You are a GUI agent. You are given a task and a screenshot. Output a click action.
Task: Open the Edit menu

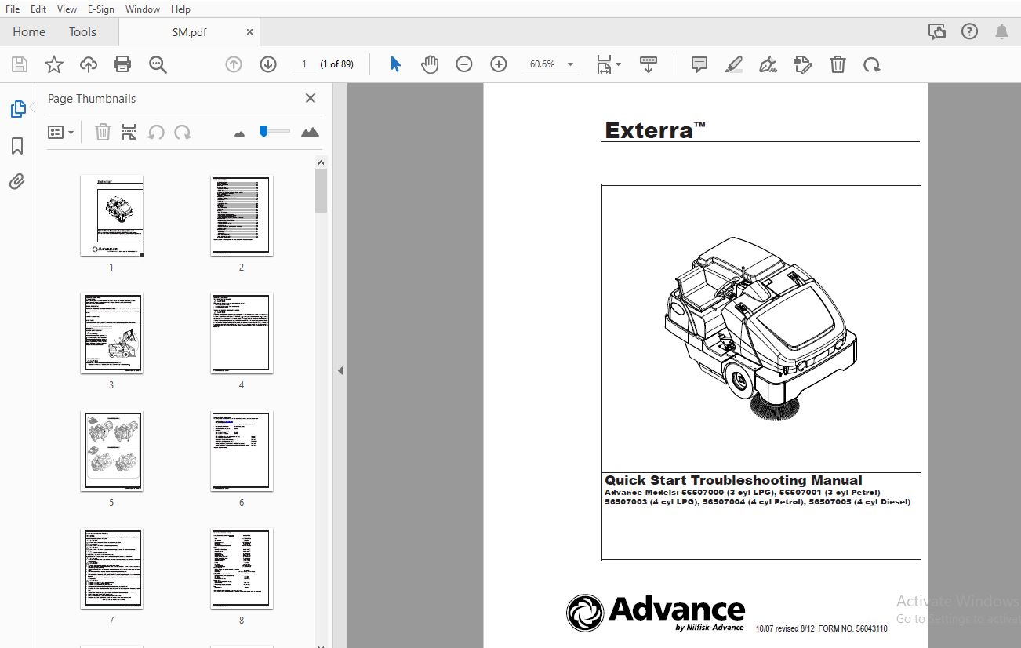point(38,9)
